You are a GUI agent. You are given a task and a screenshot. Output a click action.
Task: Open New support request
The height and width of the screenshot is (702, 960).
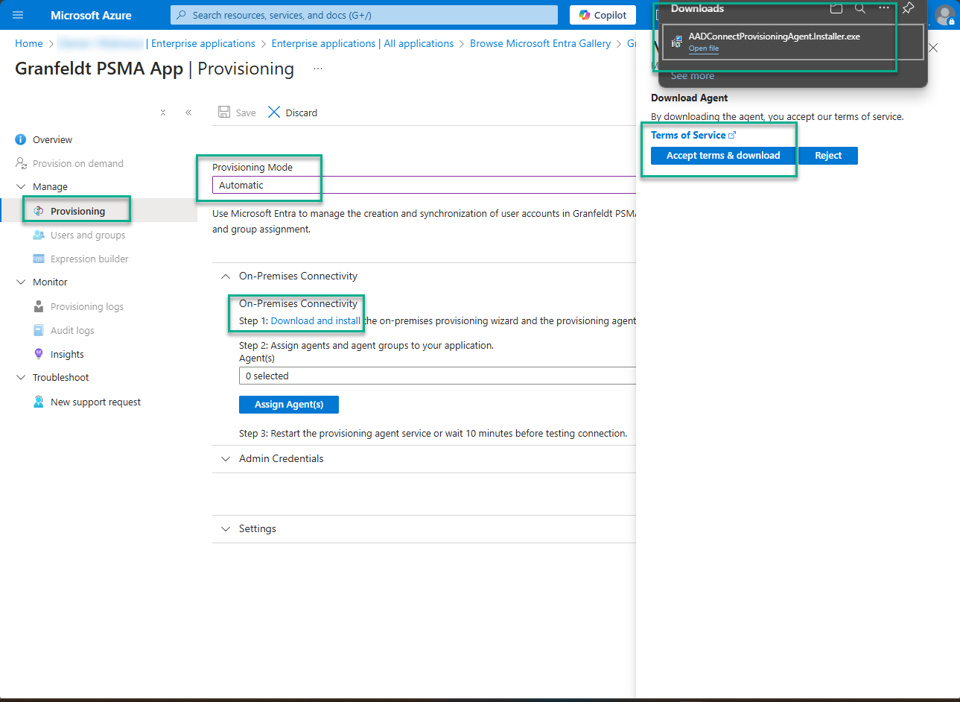95,402
